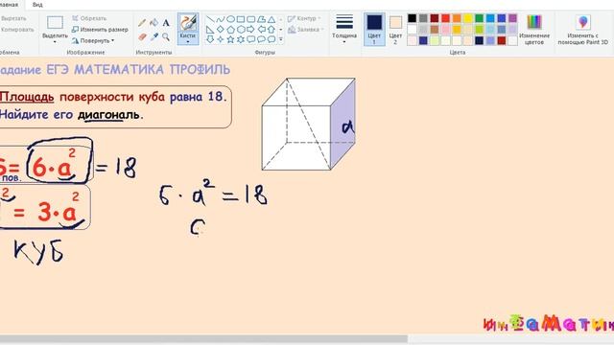Pick the yellow color swatch
The height and width of the screenshot is (345, 614).
pyautogui.click(x=468, y=18)
